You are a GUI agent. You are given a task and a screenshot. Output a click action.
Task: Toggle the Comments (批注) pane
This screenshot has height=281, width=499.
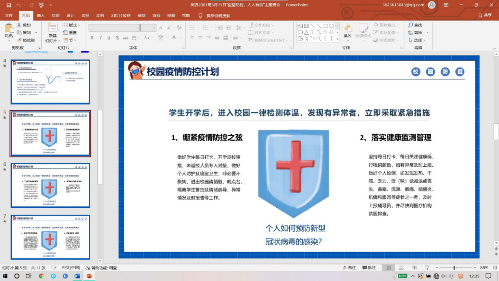coord(369,268)
